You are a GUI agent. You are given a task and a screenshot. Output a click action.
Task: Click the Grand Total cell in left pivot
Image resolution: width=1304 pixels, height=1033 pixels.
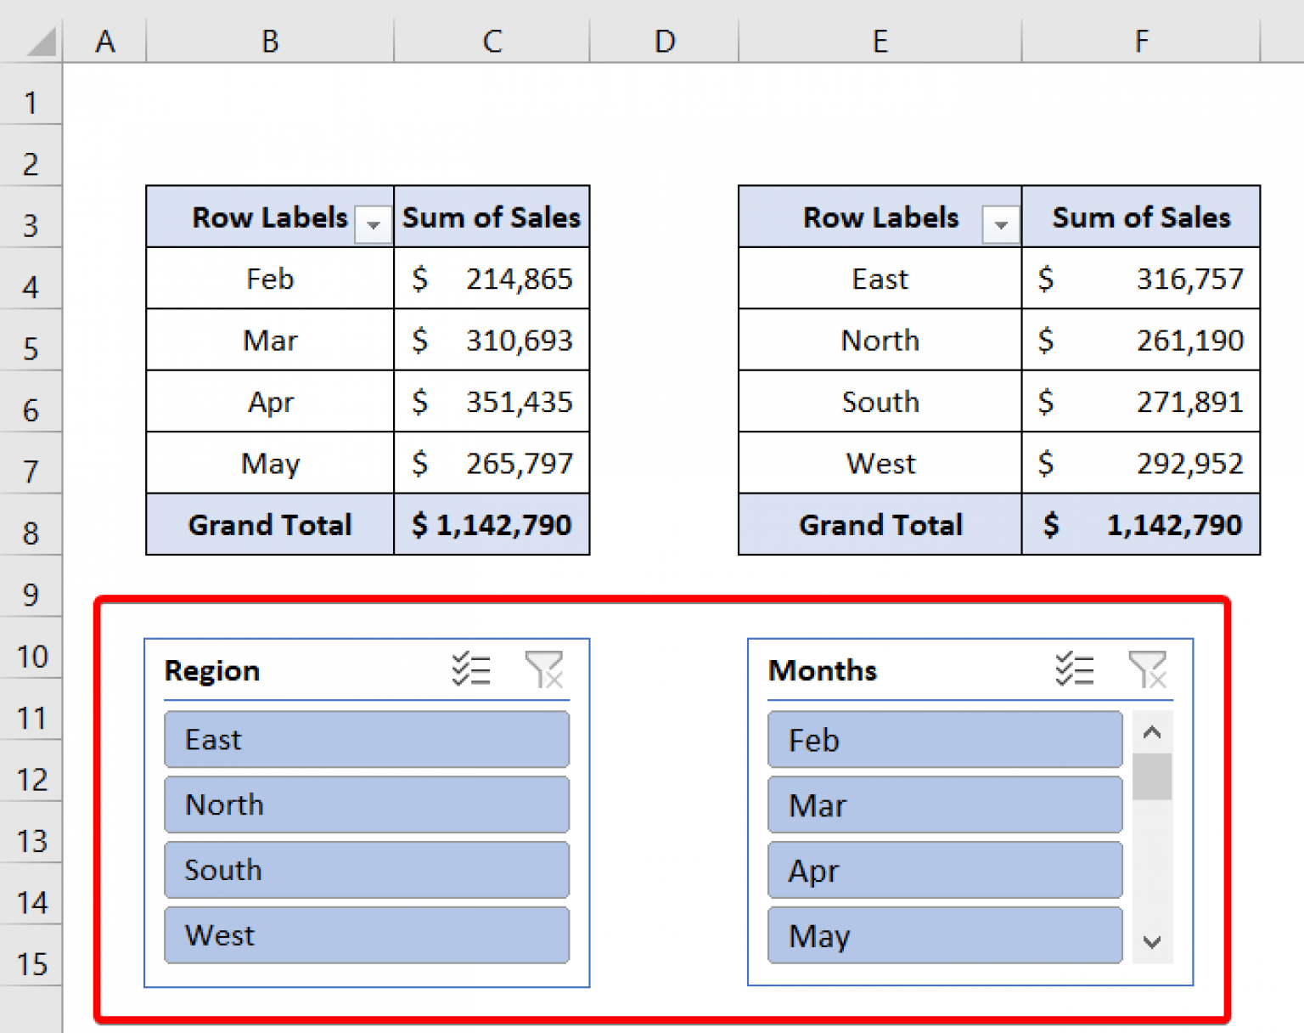(270, 525)
